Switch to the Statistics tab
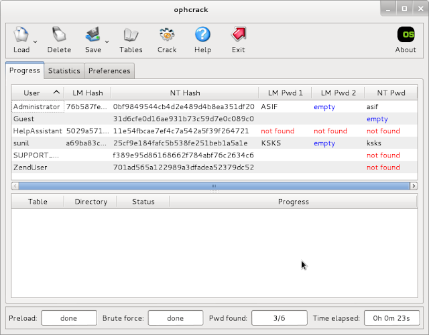Screen dimensions: 429x335 tap(64, 70)
